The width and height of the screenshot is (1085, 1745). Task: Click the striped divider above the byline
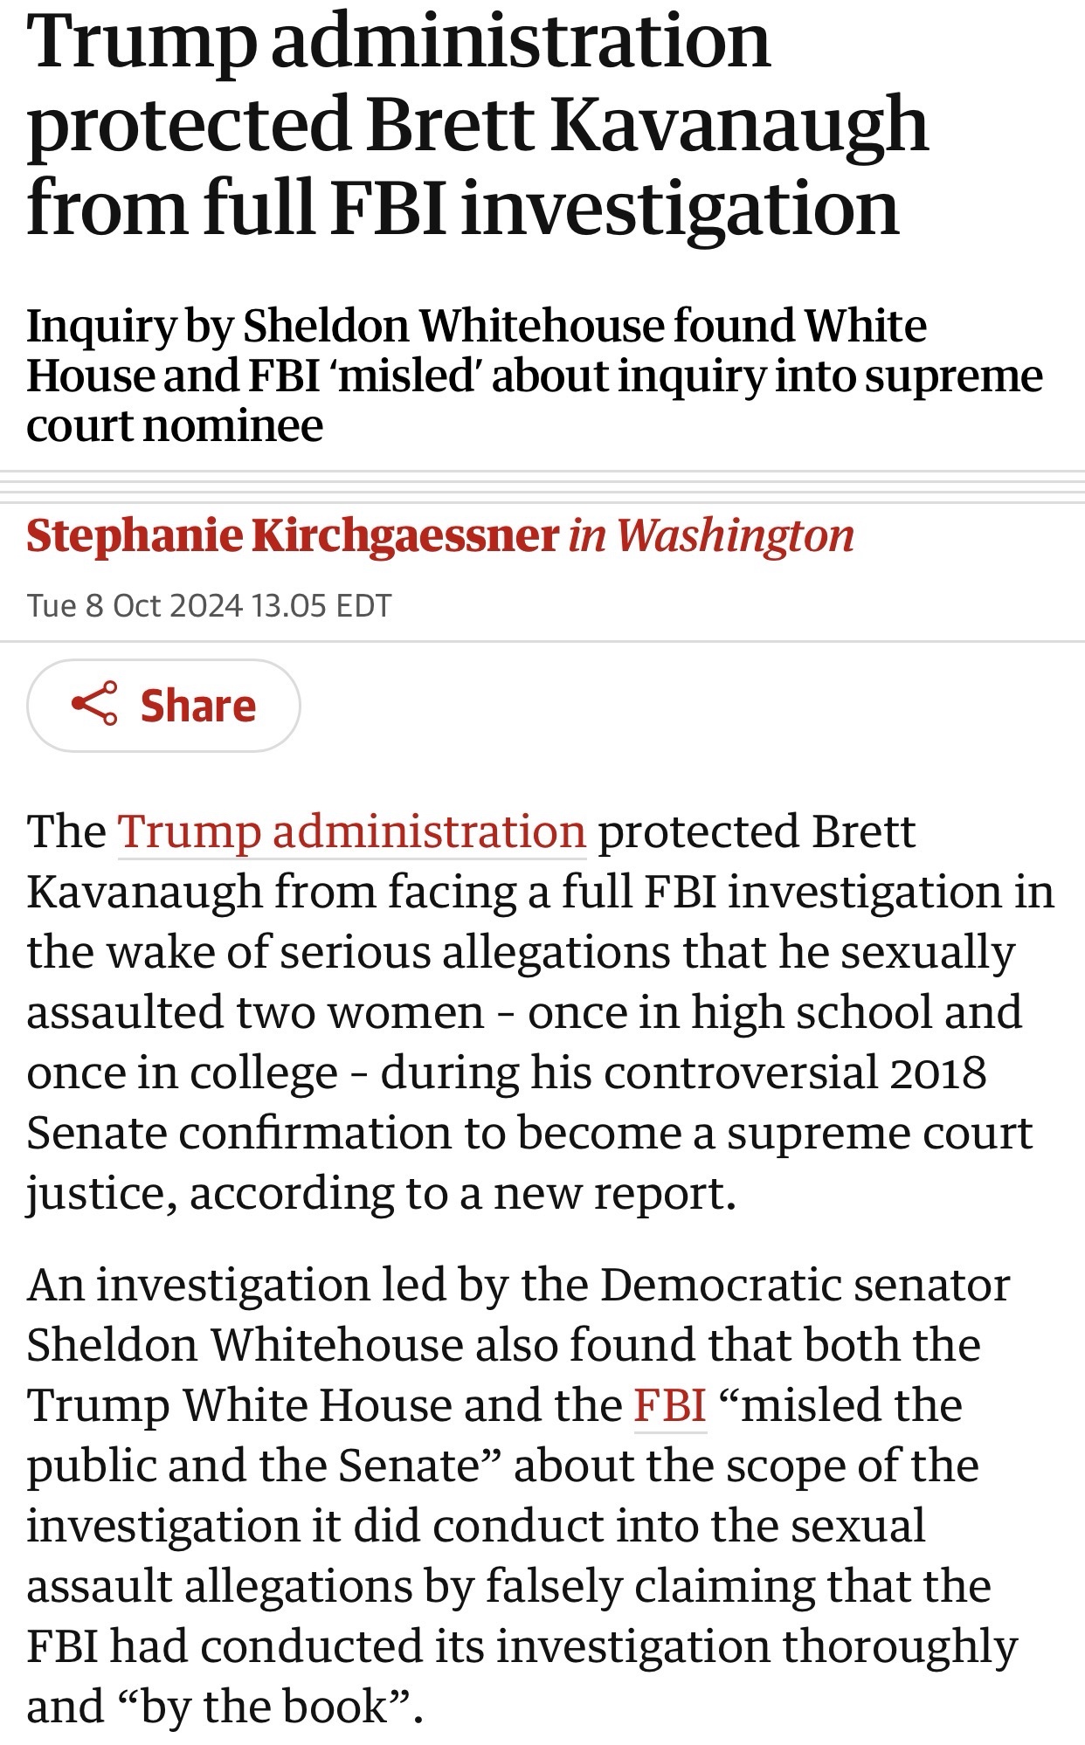pos(542,486)
